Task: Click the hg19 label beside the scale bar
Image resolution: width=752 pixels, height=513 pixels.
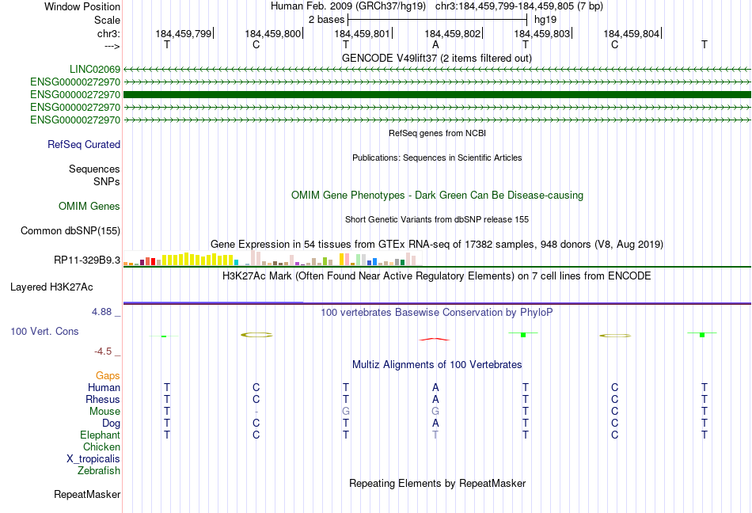Action: coord(545,20)
